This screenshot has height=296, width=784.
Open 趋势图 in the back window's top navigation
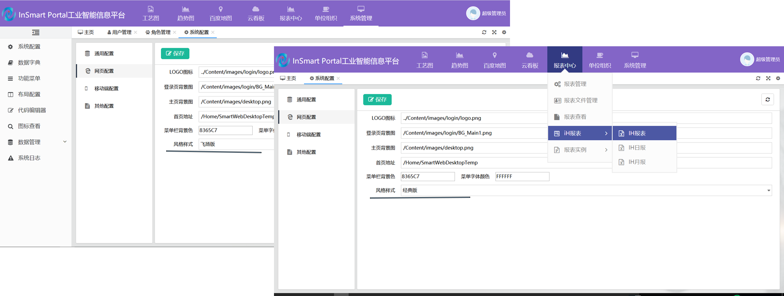pos(186,13)
